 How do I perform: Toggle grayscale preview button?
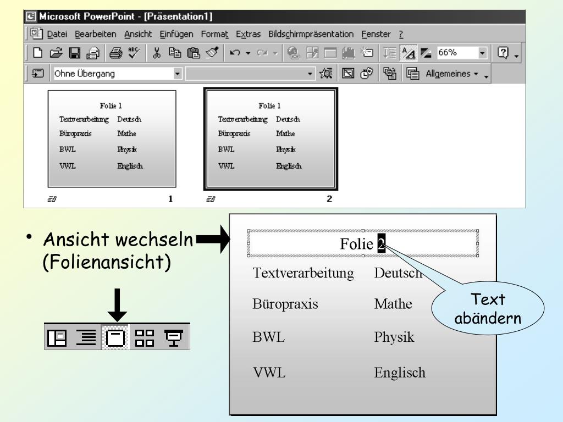426,53
